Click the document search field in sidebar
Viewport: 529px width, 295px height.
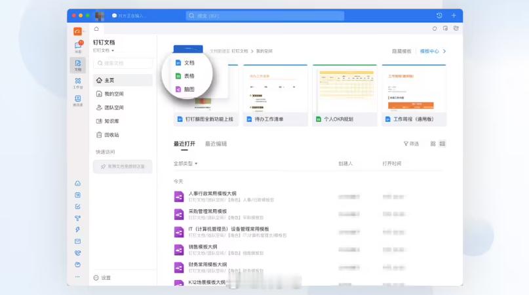tap(123, 63)
